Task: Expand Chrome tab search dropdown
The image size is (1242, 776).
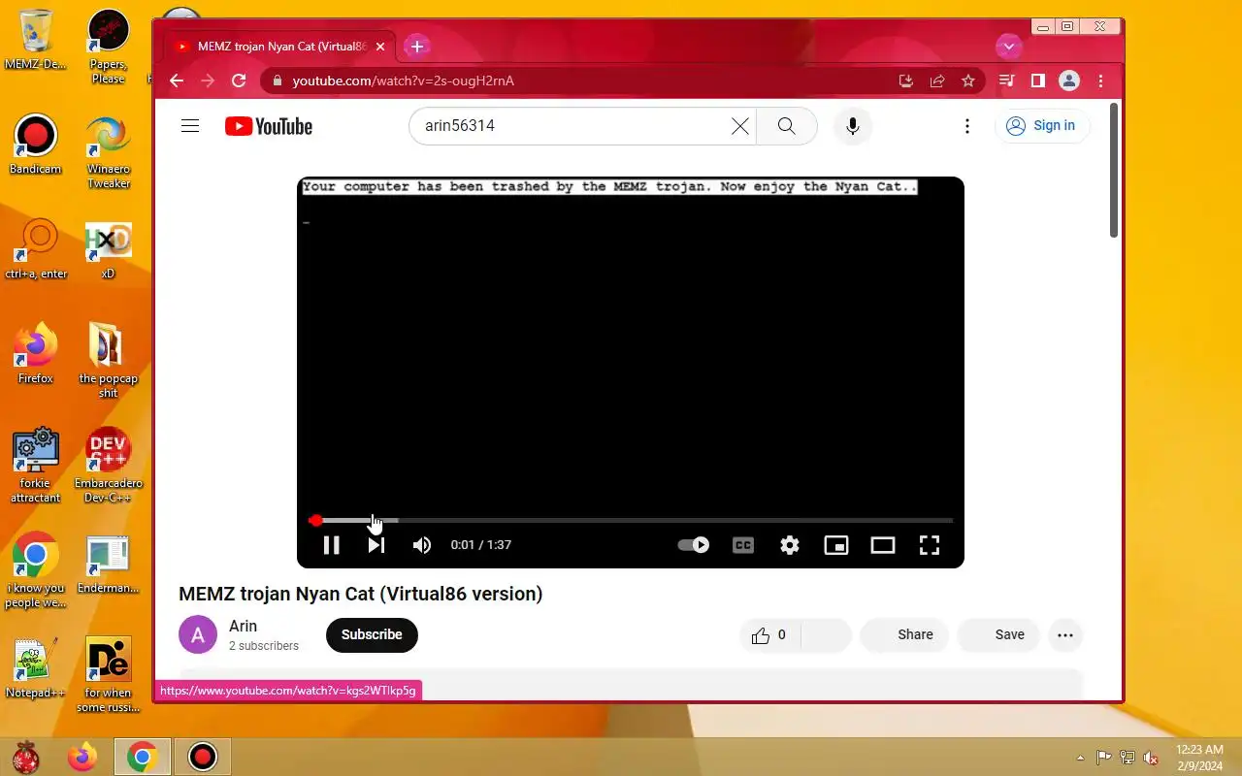Action: click(x=1008, y=46)
